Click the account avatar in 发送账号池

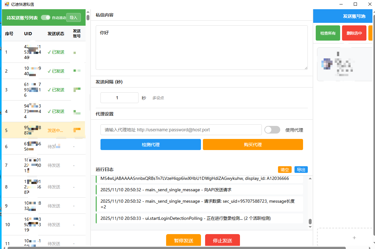click(327, 63)
